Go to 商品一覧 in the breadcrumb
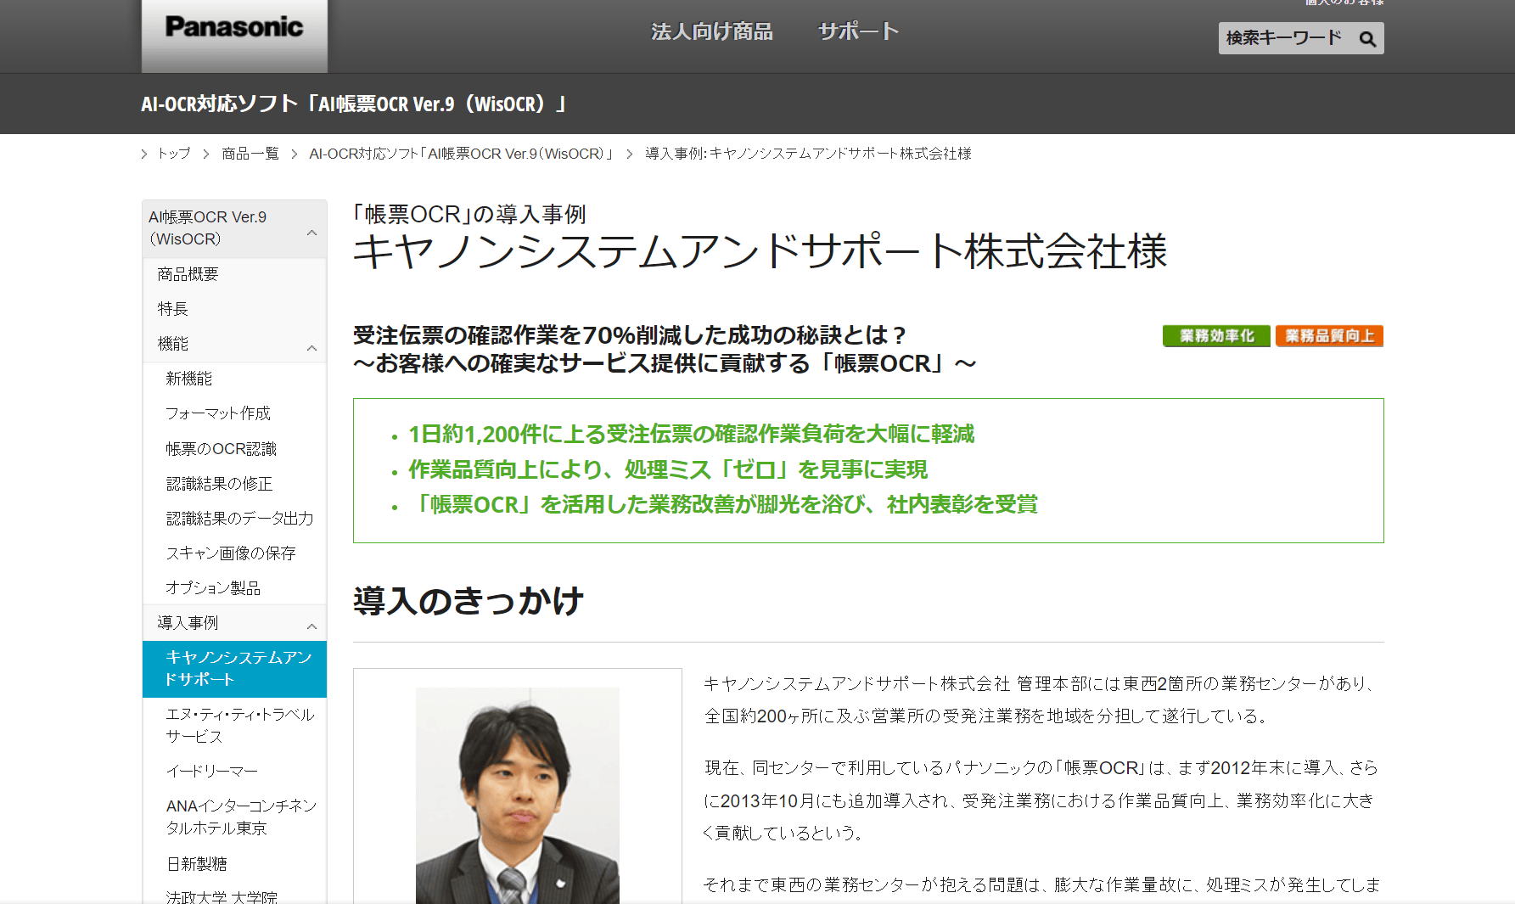Screen dimensions: 1515x904 (250, 154)
